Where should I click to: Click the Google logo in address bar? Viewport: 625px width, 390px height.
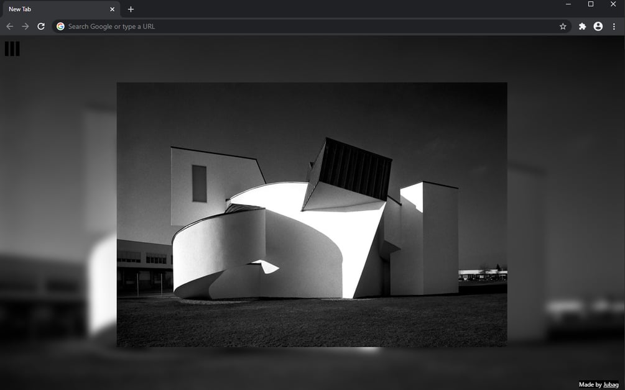coord(60,26)
